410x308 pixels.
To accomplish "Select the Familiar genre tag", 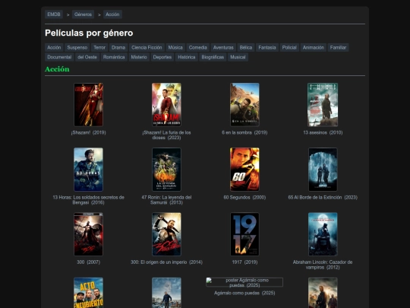I will point(338,47).
